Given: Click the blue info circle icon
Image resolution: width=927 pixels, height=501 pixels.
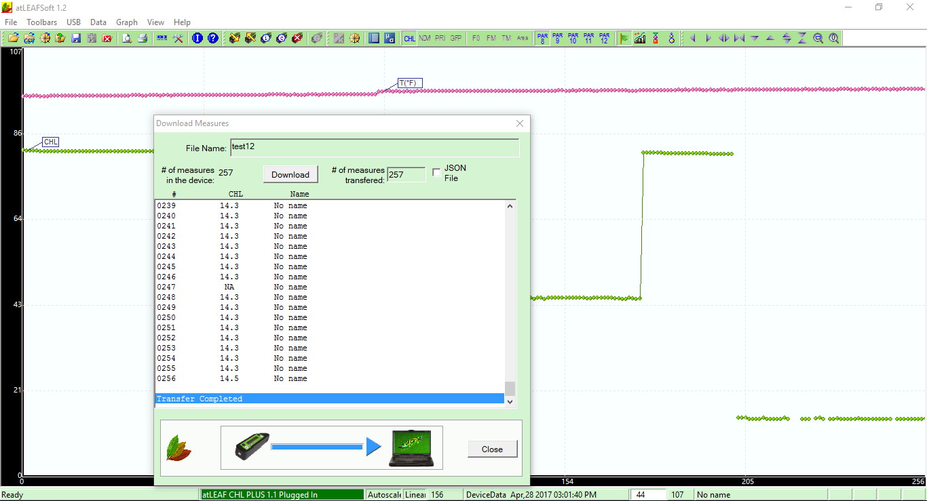Looking at the screenshot, I should point(197,39).
